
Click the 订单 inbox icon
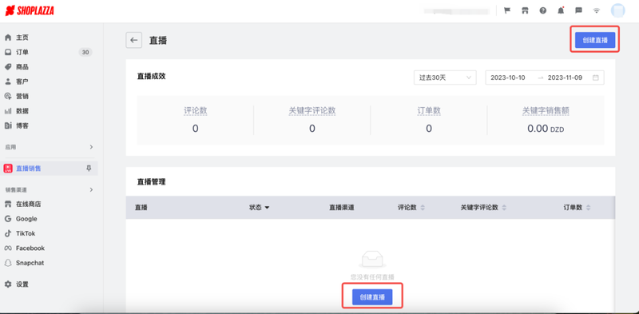point(8,52)
